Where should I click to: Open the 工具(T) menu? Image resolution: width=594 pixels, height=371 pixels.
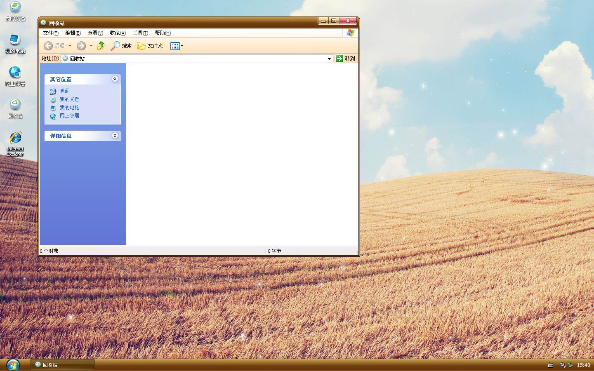point(140,33)
